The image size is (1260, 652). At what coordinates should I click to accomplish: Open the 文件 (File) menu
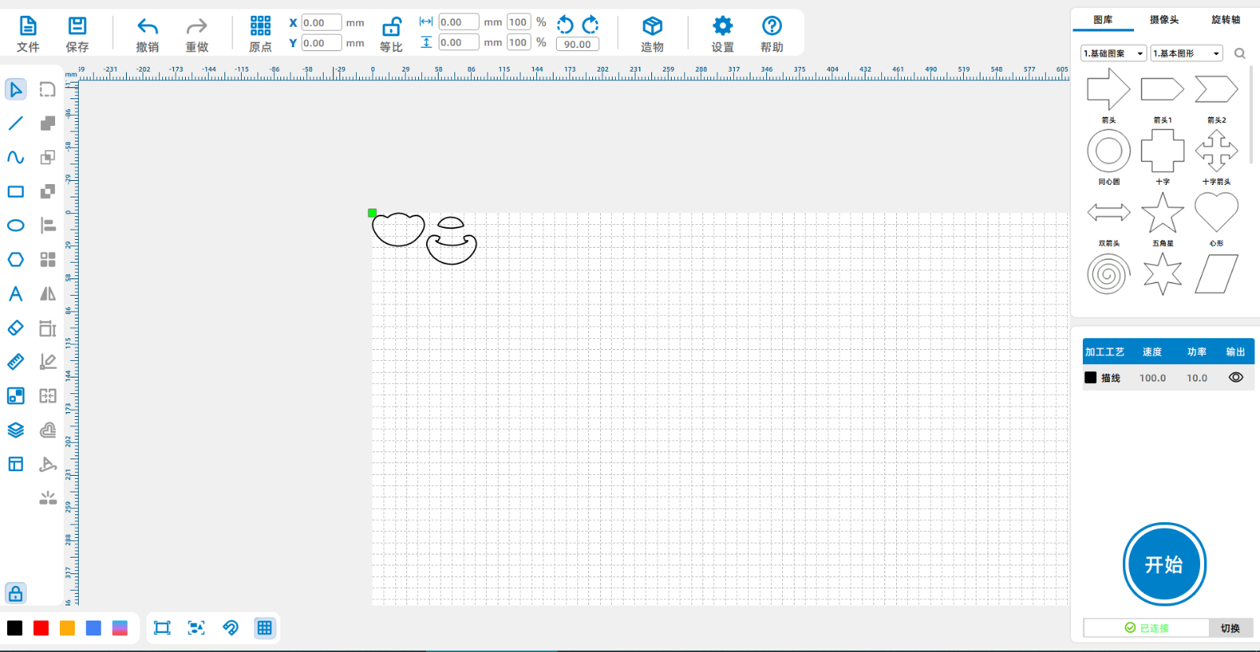28,34
